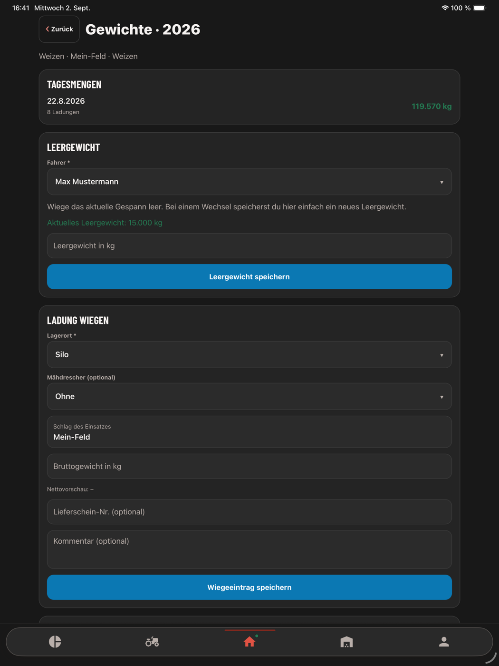Viewport: 499px width, 666px height.
Task: Tap the 22.8.2026 daily entry date
Action: [66, 101]
